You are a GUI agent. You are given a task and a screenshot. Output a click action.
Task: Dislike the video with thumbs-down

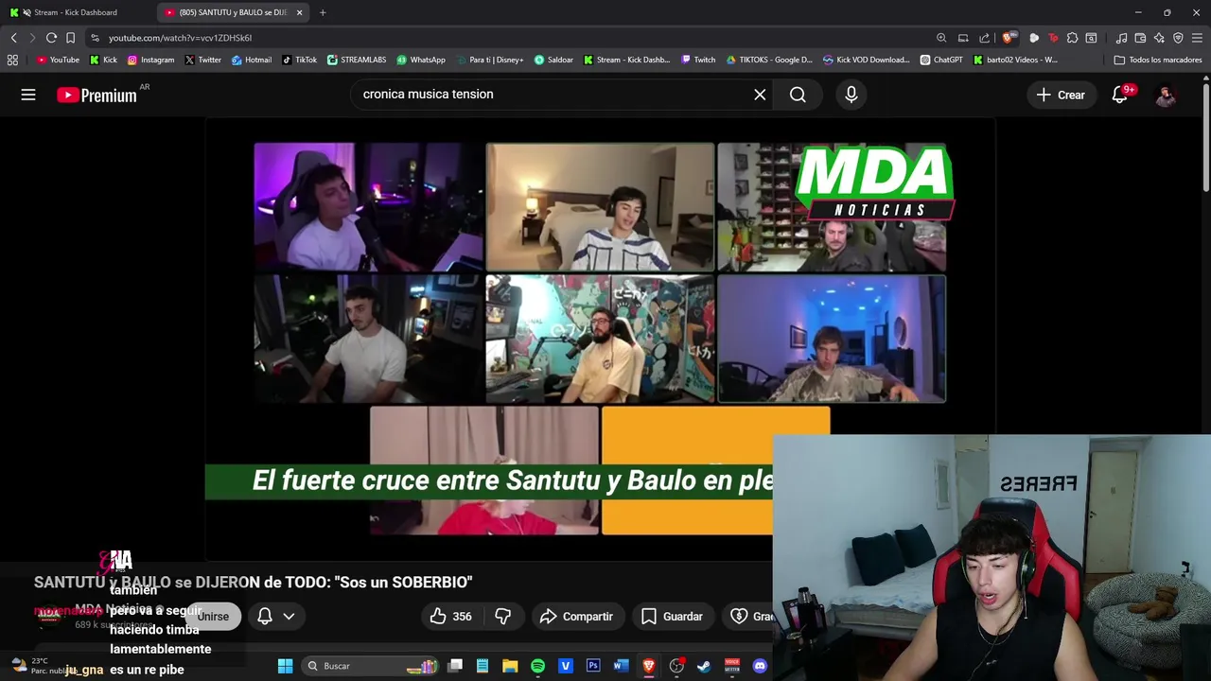pos(502,617)
